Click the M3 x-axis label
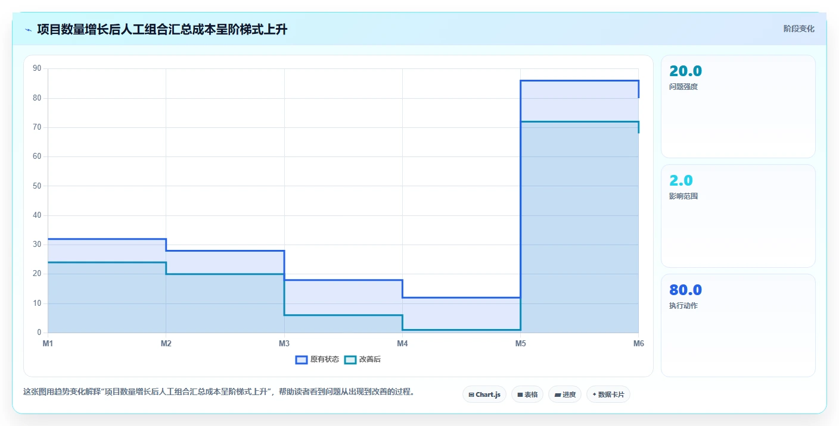The height and width of the screenshot is (426, 839). click(284, 343)
